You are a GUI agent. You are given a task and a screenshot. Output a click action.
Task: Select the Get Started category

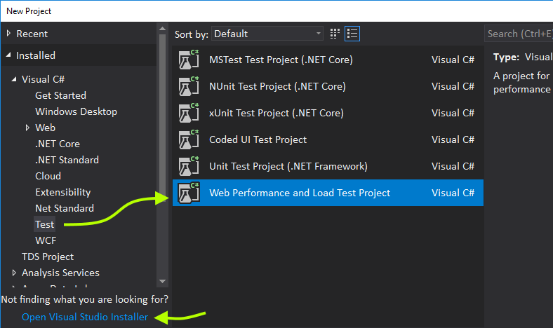(x=60, y=95)
